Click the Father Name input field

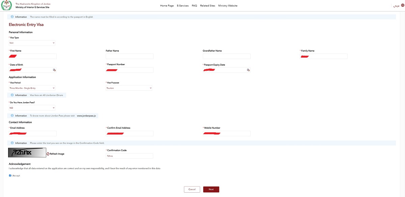click(130, 56)
